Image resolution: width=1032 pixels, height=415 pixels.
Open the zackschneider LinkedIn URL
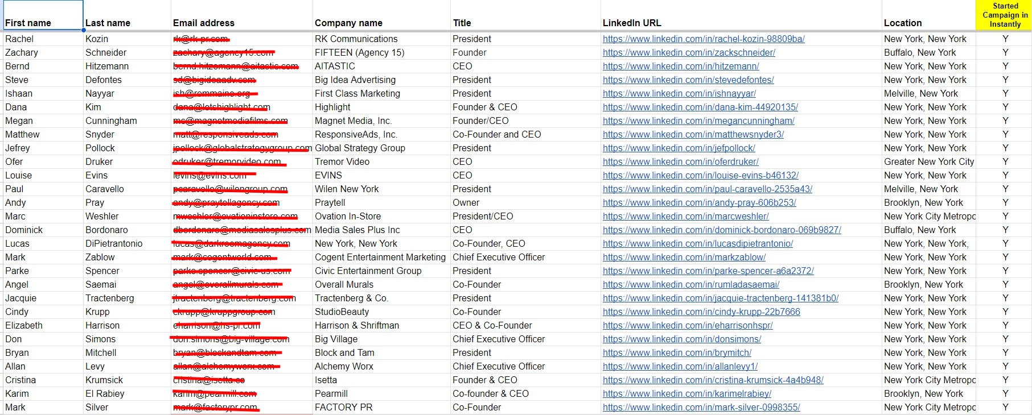click(689, 53)
